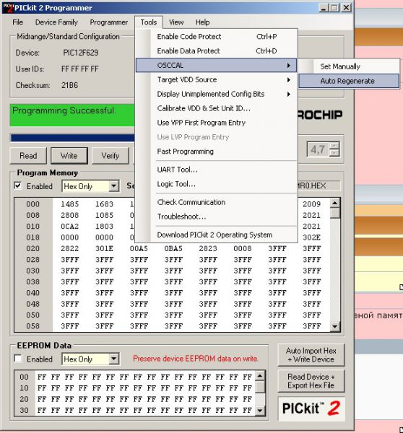Click Program Memory scrollbar up arrow

tap(334, 204)
